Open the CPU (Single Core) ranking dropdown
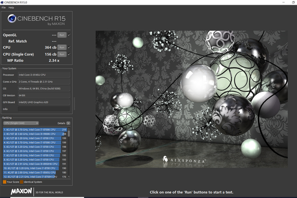This screenshot has width=297, height=198. coord(21,123)
